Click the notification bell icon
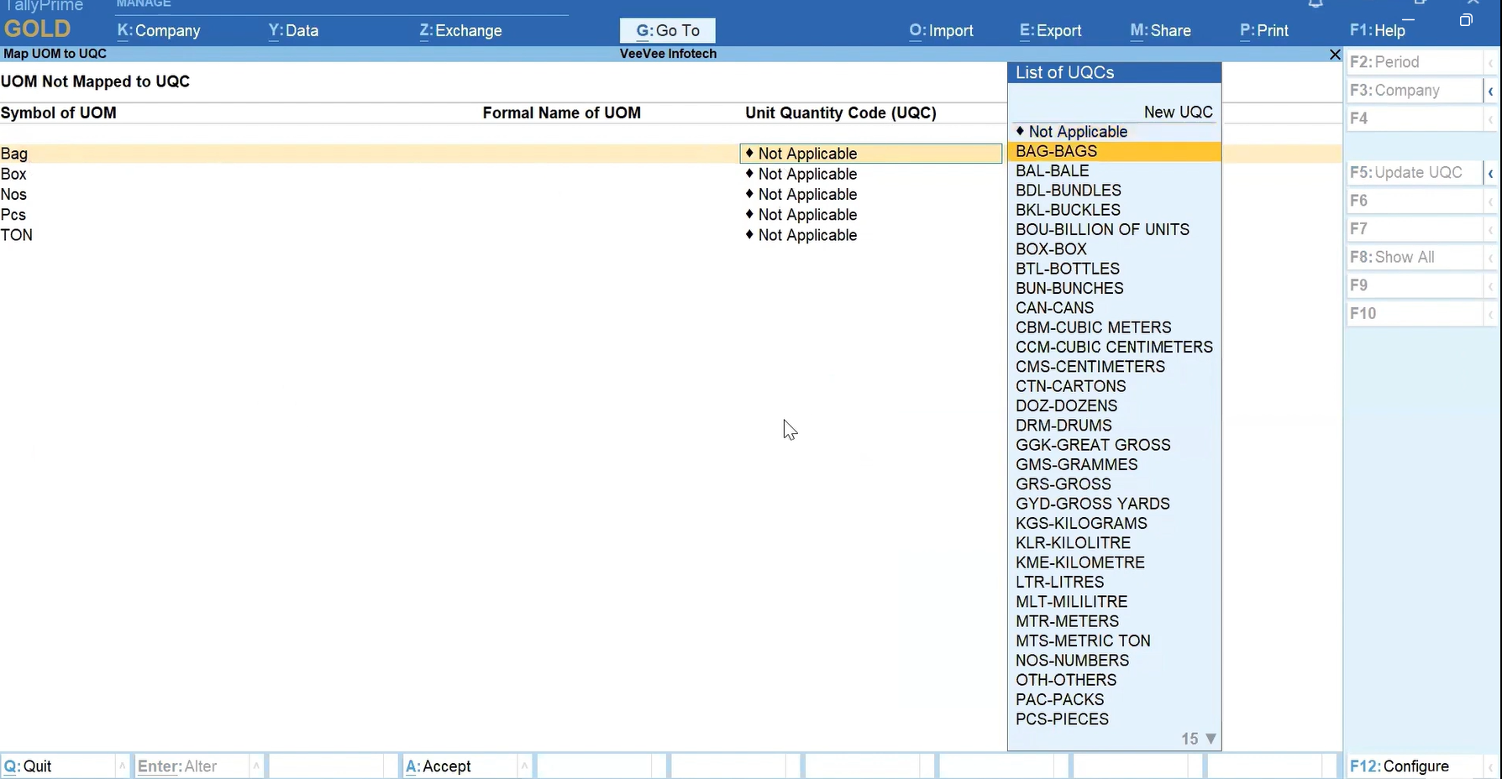This screenshot has height=779, width=1502. [x=1316, y=4]
